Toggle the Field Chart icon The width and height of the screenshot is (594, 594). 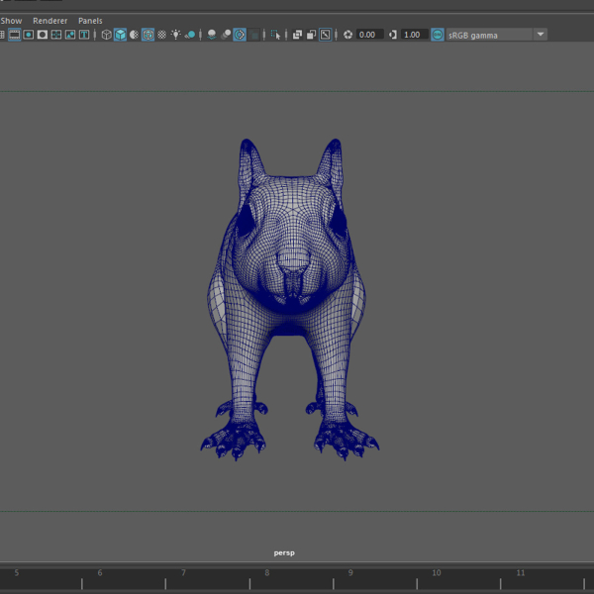coord(56,35)
